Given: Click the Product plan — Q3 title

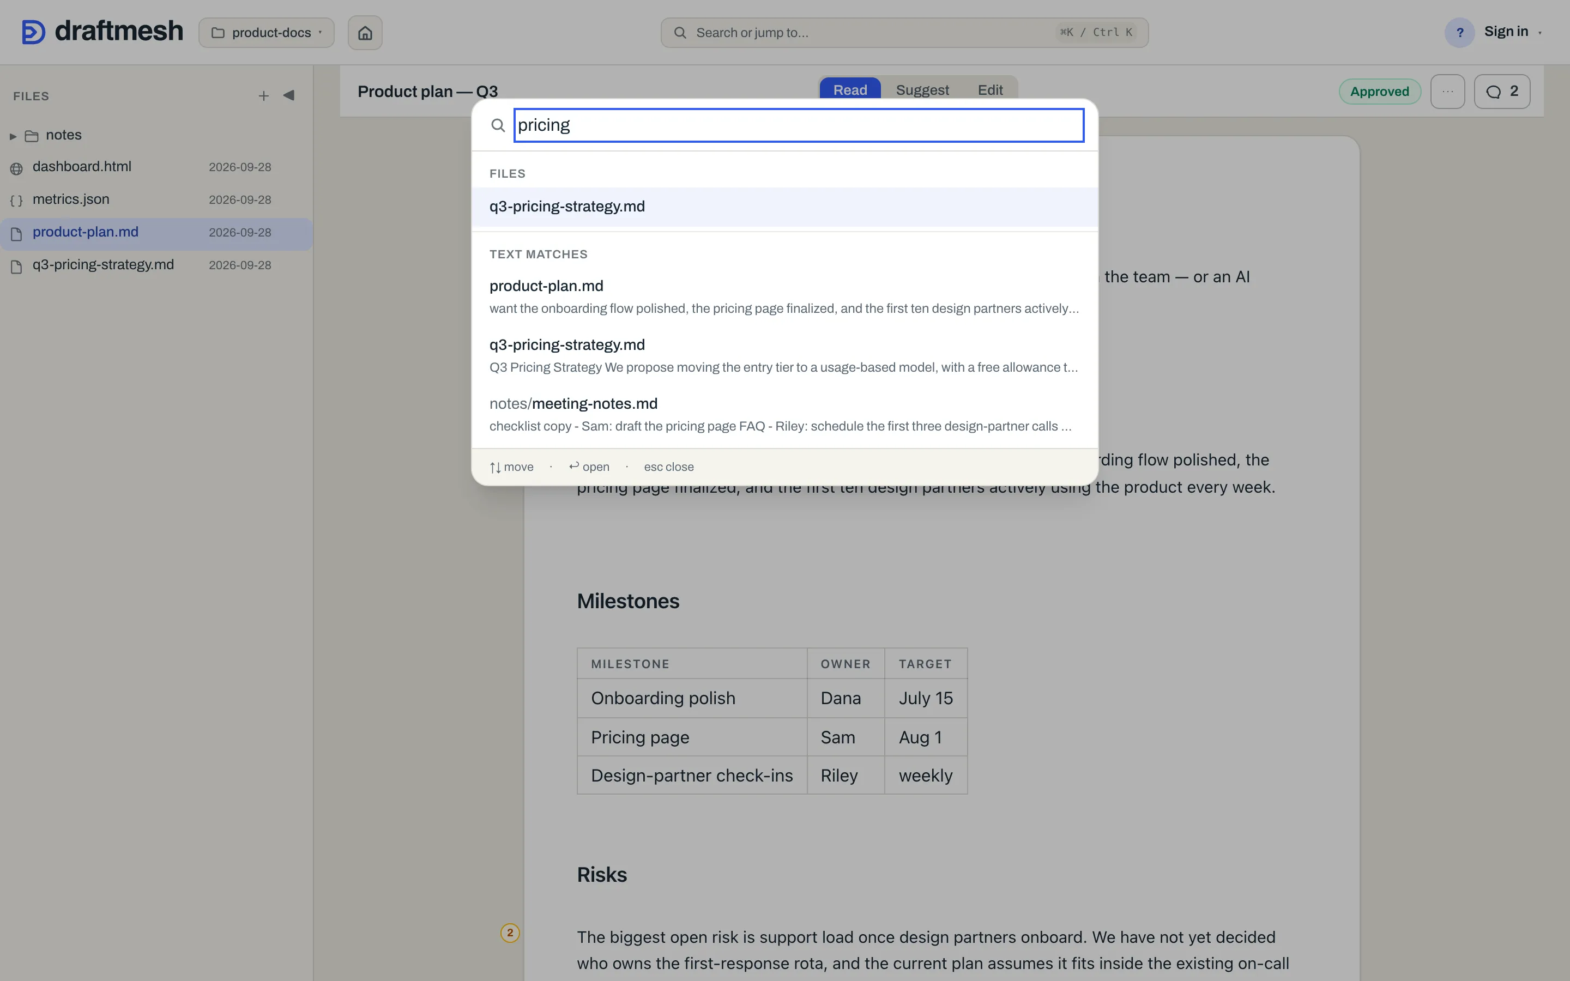Looking at the screenshot, I should (x=427, y=92).
